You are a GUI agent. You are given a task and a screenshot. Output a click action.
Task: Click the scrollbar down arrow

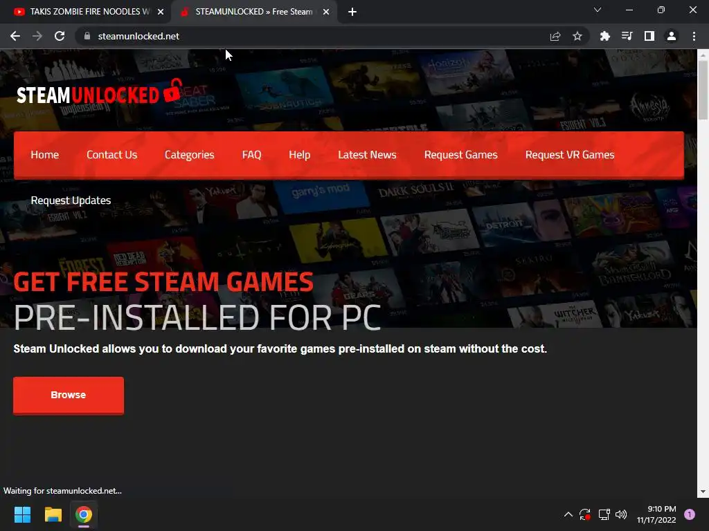pyautogui.click(x=703, y=492)
